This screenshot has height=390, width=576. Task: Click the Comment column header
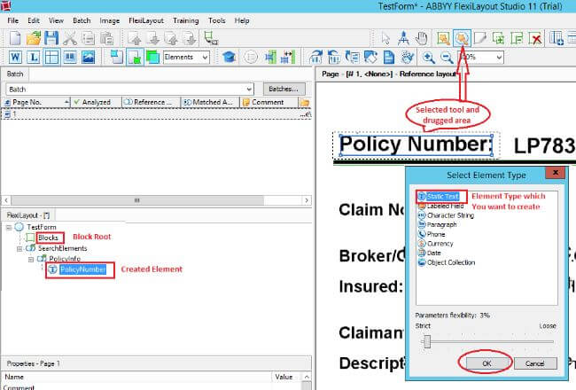tap(269, 102)
